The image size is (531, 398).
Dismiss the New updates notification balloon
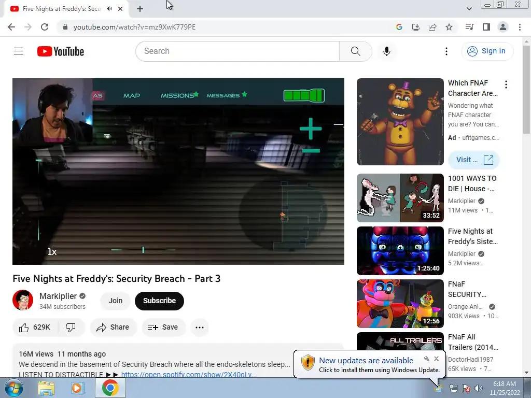pyautogui.click(x=436, y=359)
